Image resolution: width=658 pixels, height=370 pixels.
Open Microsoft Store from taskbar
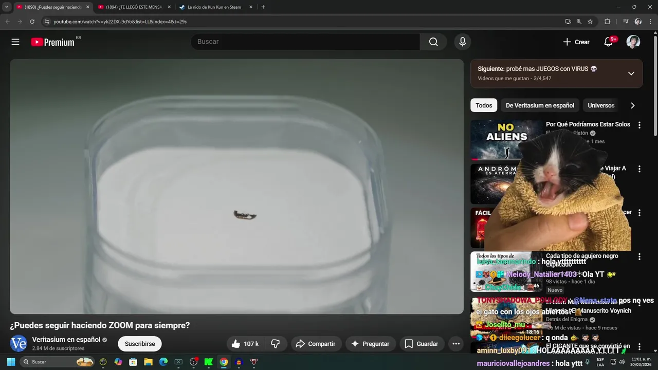[133, 362]
